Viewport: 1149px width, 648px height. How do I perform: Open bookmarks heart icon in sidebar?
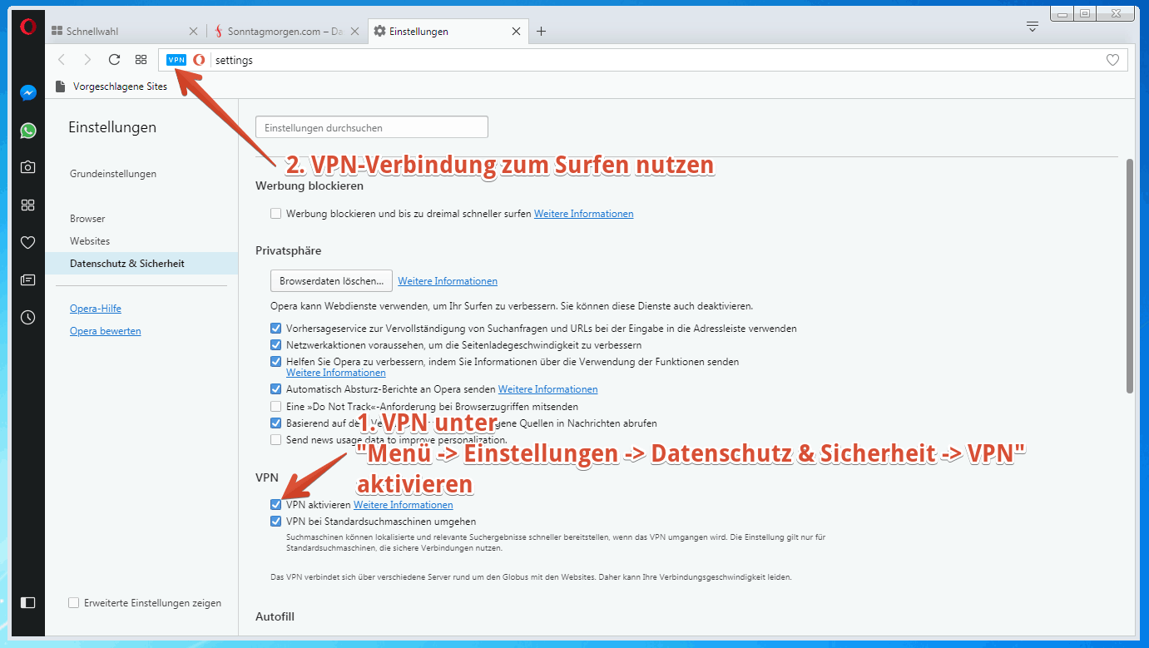point(28,242)
